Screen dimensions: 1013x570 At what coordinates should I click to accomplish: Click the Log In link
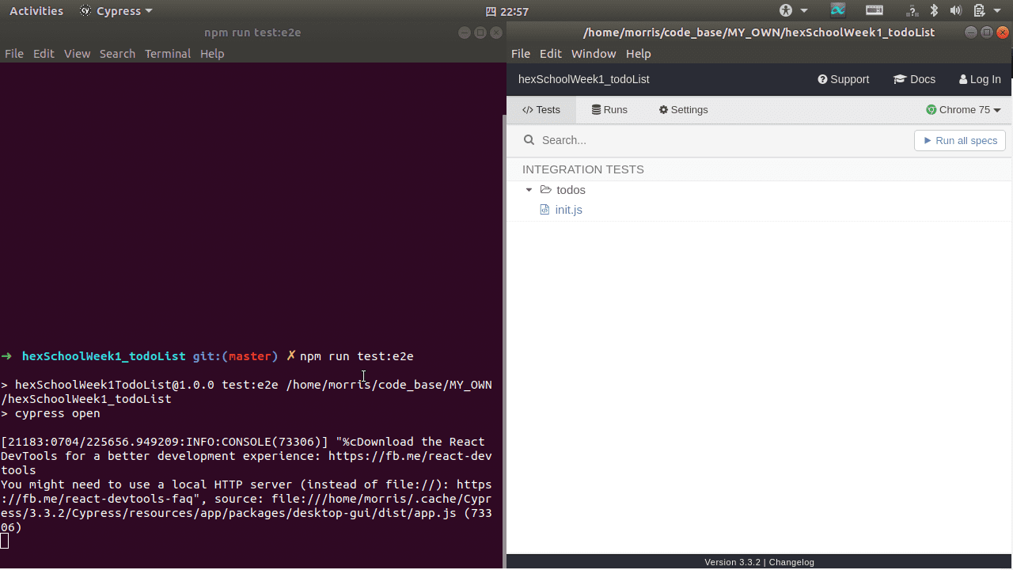click(x=980, y=79)
